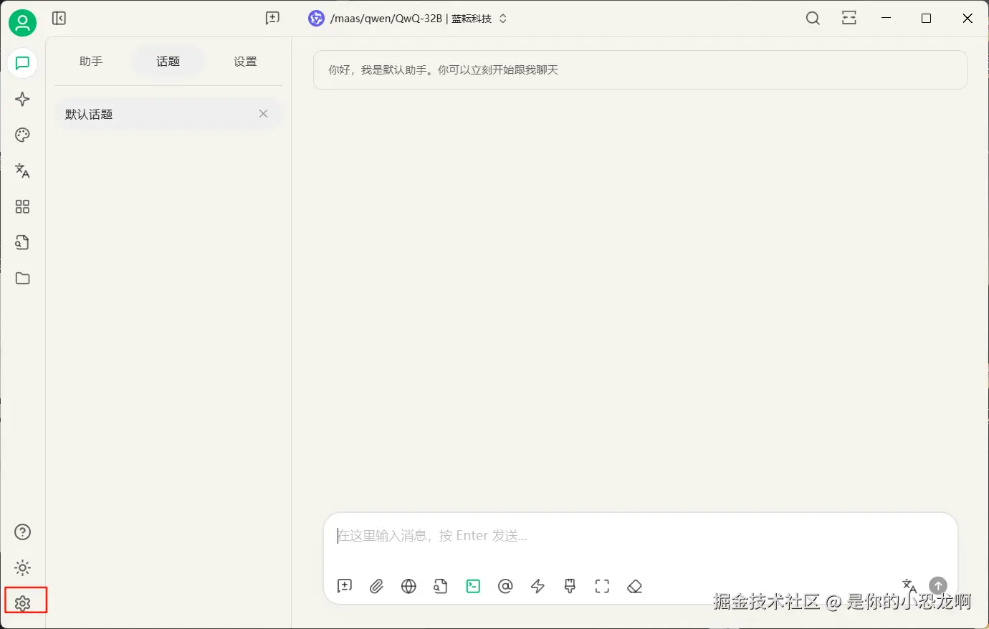Attach a file with the paperclip

[x=376, y=586]
